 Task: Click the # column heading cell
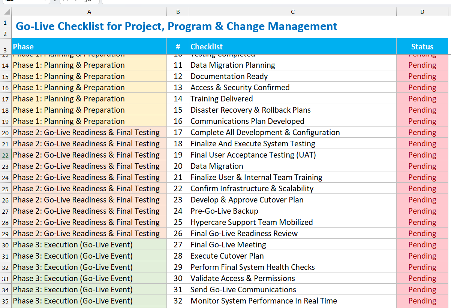pos(178,47)
